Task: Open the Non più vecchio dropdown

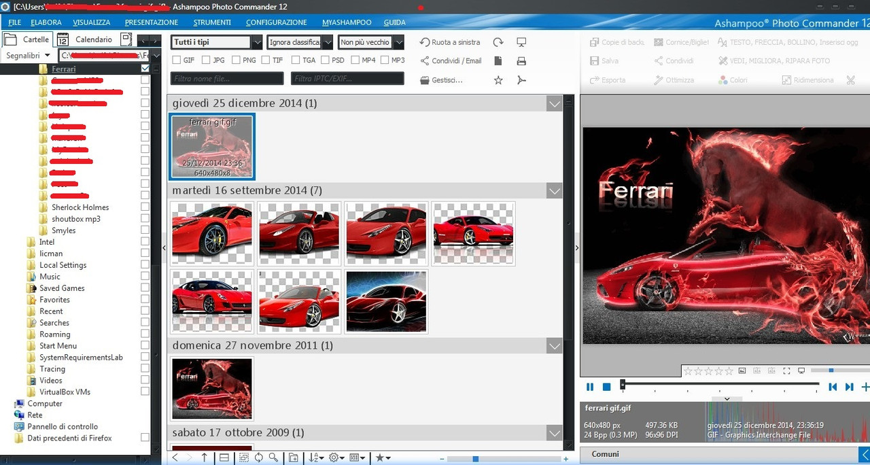Action: 371,42
